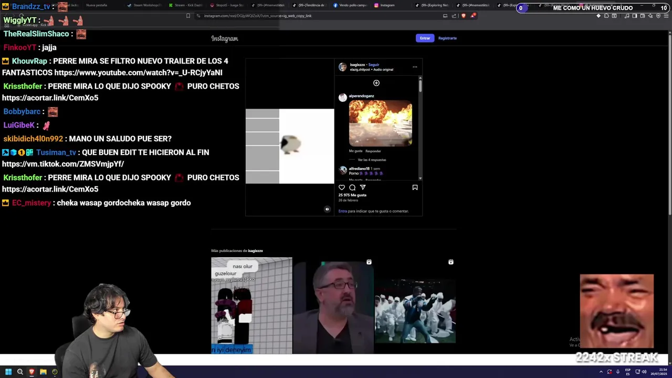Screen dimensions: 672x378
Task: Open the isagixzzx profile avatar
Action: click(342, 67)
